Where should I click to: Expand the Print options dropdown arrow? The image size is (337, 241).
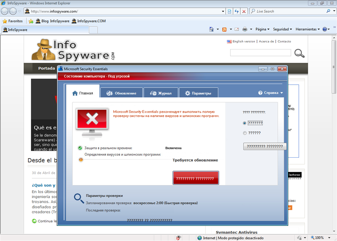(x=251, y=29)
